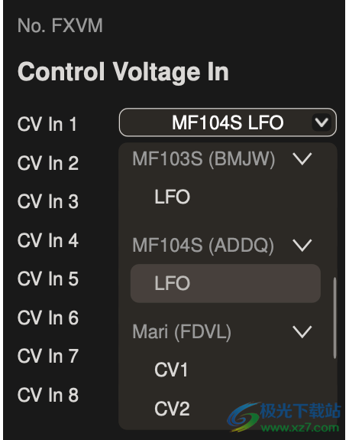Collapse the MF103S (BMJW) group chevron
The width and height of the screenshot is (349, 440).
[302, 158]
